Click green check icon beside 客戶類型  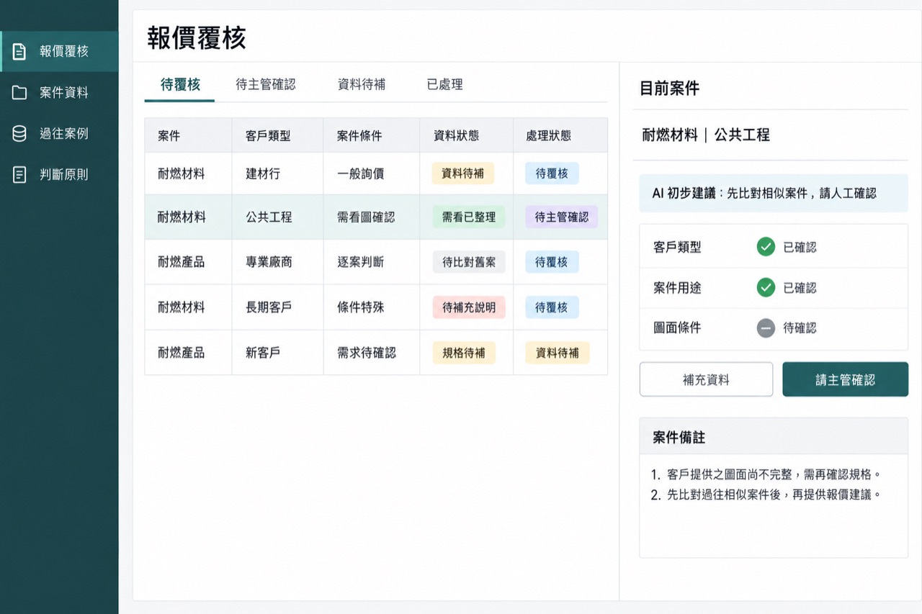(x=766, y=247)
